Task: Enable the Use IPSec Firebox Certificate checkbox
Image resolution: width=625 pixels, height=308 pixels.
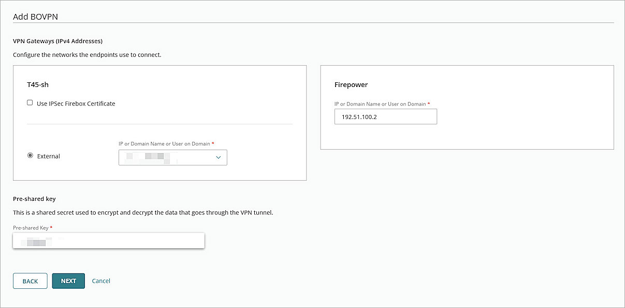Action: 30,102
